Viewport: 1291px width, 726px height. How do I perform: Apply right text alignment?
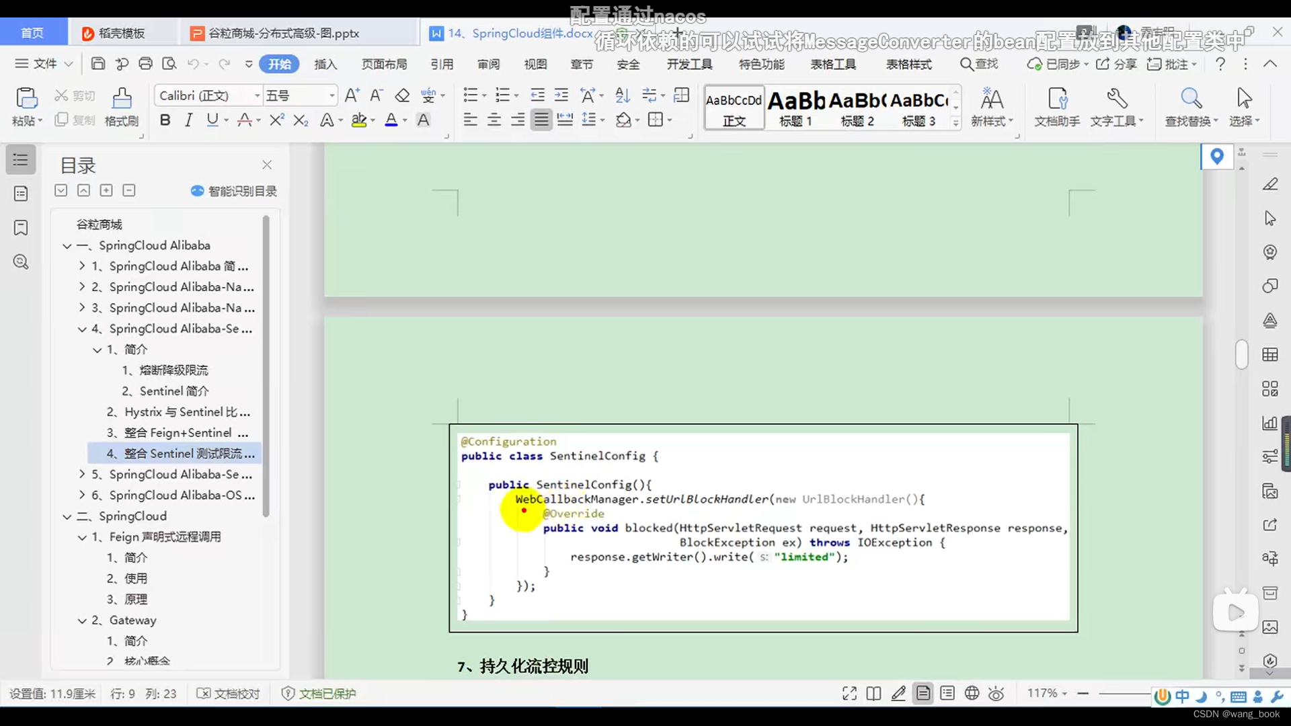(x=518, y=120)
